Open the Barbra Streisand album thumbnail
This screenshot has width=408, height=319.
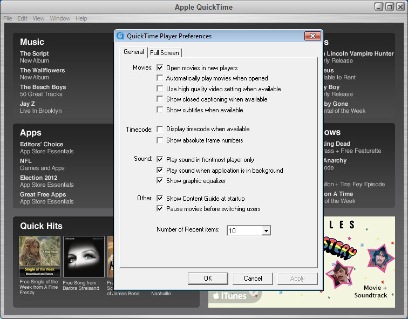pos(84,256)
